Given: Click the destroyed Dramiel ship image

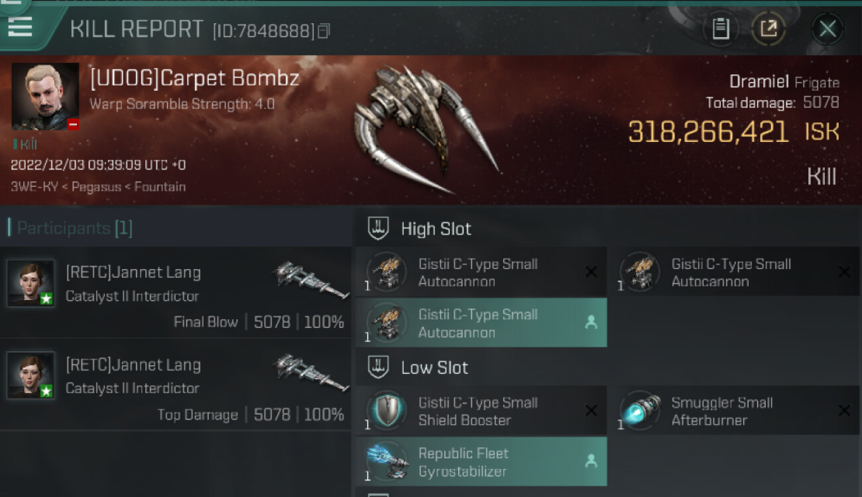Looking at the screenshot, I should pos(424,128).
